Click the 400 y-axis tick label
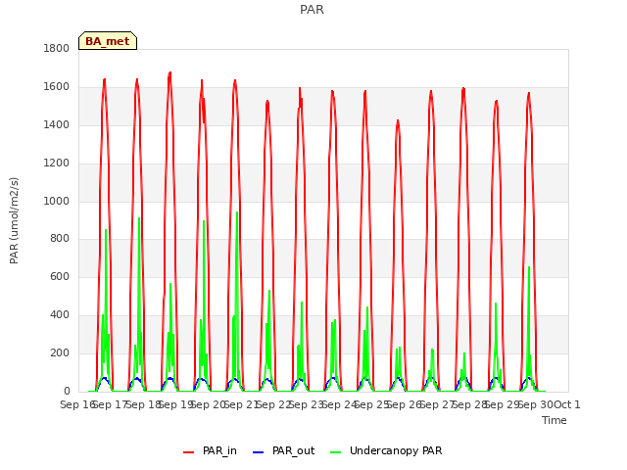The image size is (627, 470). point(60,315)
